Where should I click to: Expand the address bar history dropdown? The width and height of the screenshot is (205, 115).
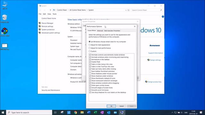point(126,10)
